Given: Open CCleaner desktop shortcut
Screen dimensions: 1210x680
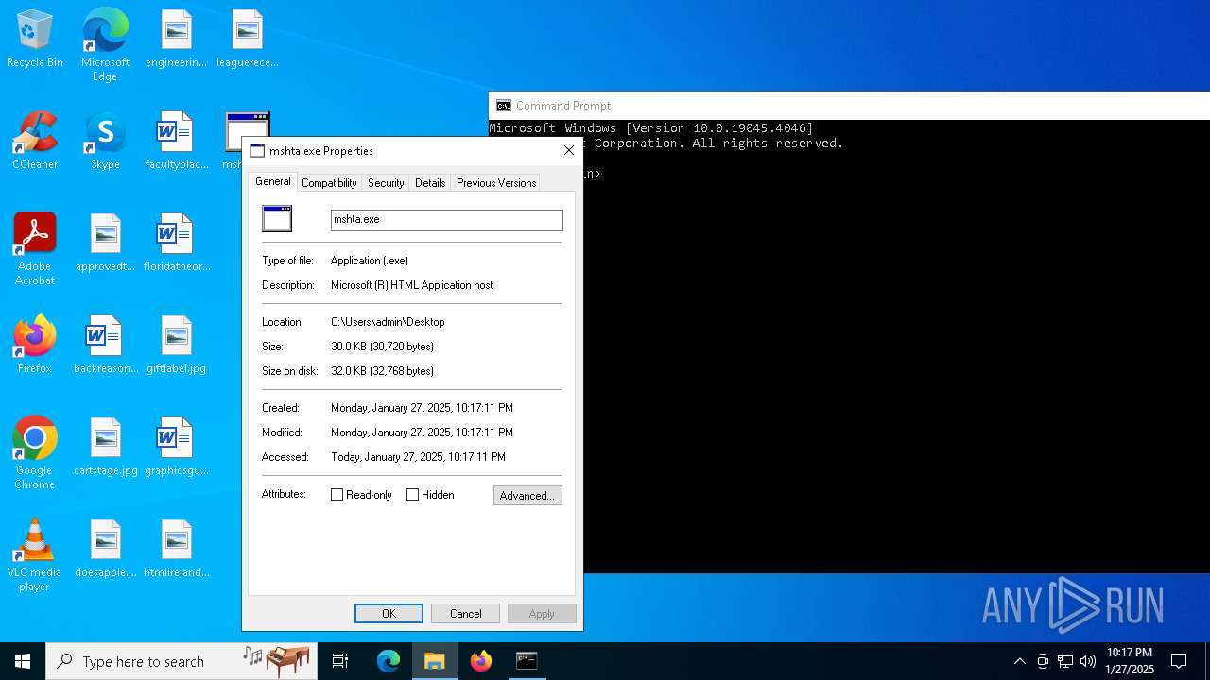Looking at the screenshot, I should pos(35,141).
